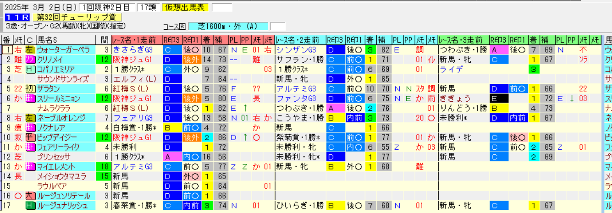Click the green H badge beside ルージュナリッシュ
This screenshot has width=612, height=213.
tap(30, 206)
